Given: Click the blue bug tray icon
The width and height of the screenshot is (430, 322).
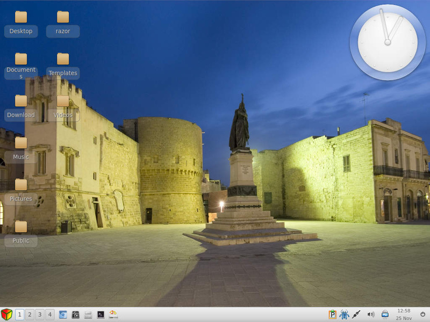Looking at the screenshot, I should pyautogui.click(x=344, y=314).
